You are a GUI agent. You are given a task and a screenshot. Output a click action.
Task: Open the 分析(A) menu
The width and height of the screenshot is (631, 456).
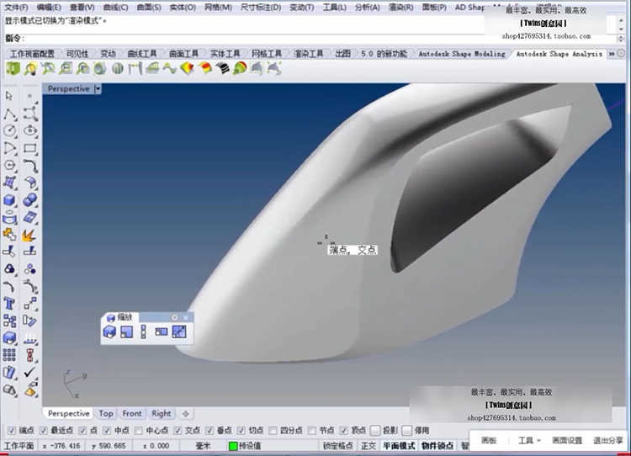368,8
